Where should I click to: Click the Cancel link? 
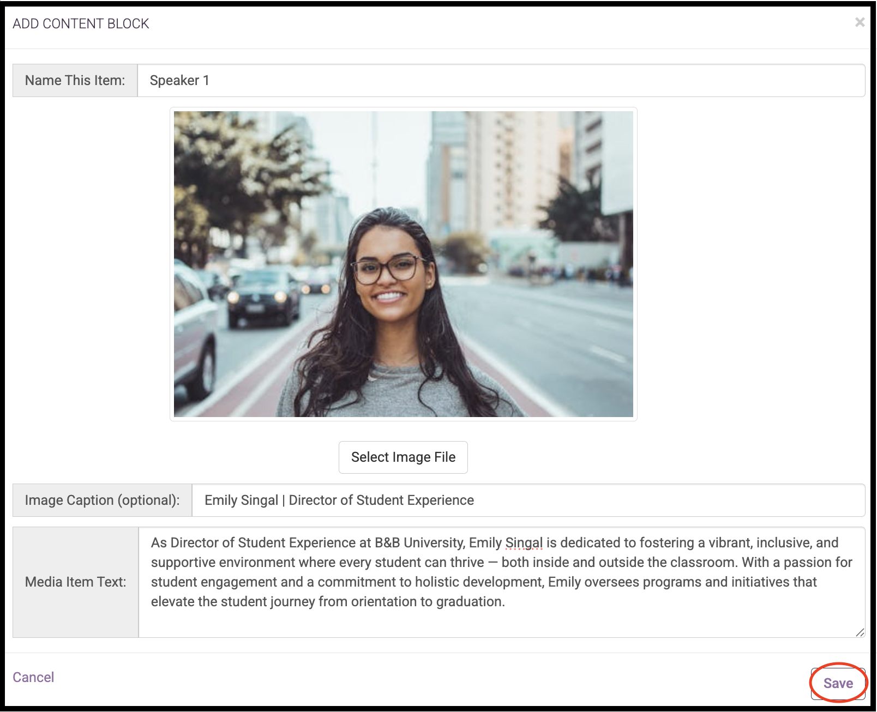coord(33,677)
